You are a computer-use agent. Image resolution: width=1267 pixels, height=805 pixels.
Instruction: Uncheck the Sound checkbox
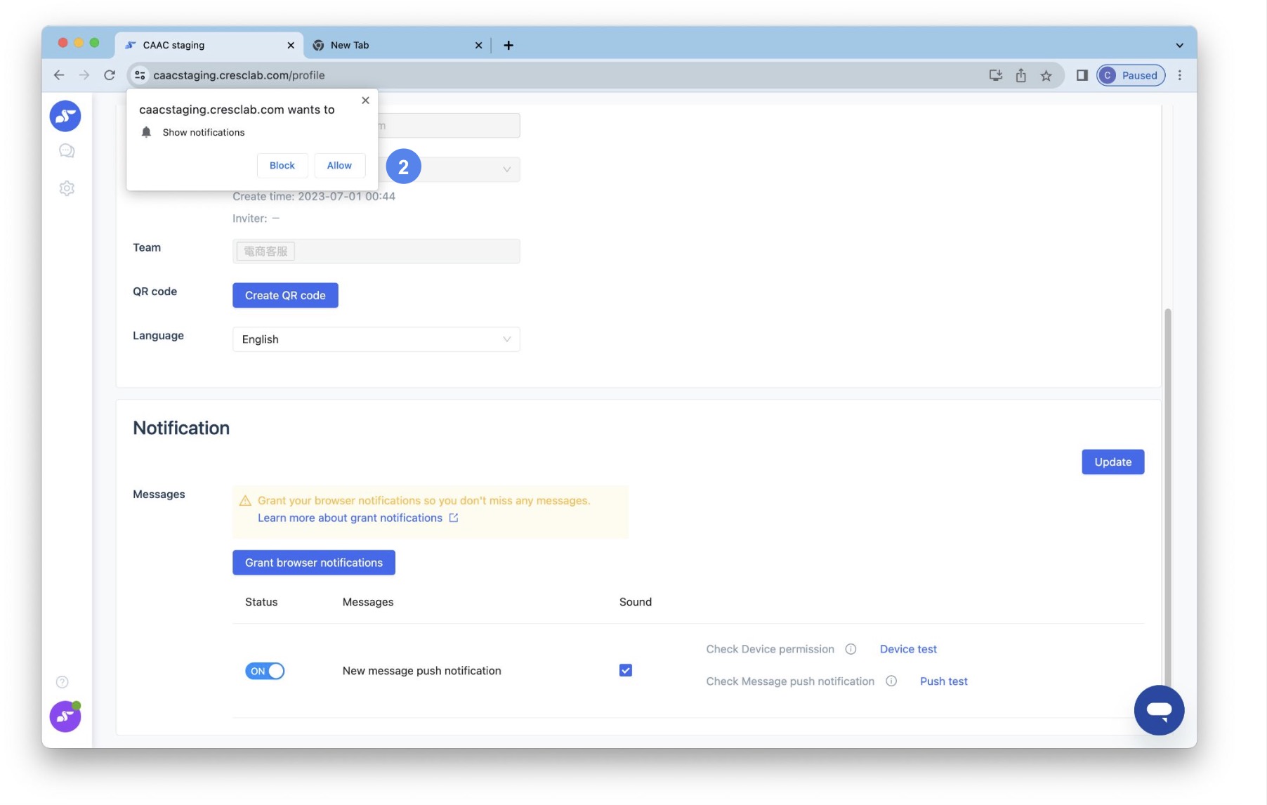[x=626, y=670]
